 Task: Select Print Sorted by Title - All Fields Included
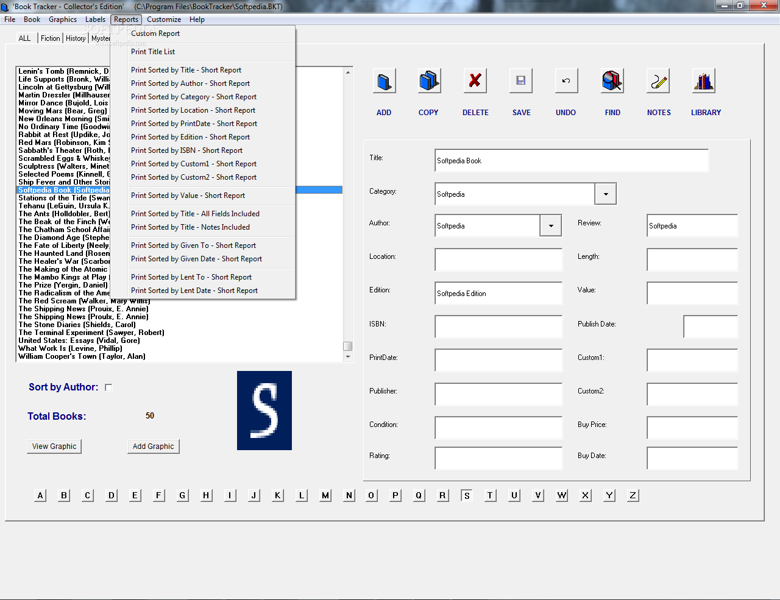tap(203, 214)
